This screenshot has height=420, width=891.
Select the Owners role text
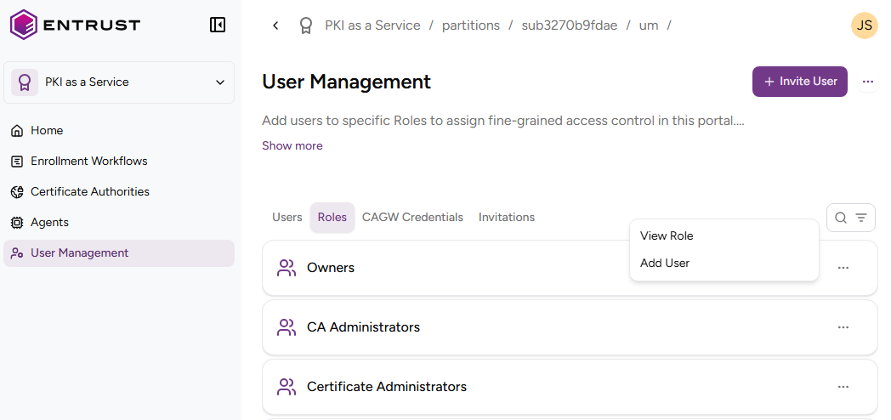331,268
